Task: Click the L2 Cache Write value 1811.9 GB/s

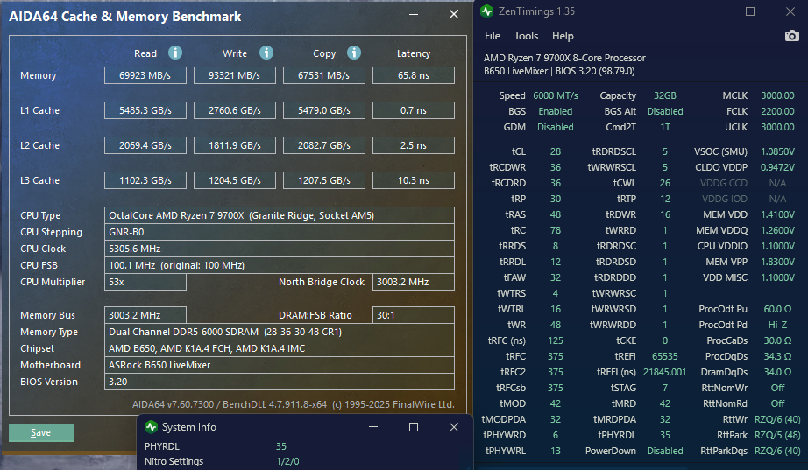Action: 235,145
